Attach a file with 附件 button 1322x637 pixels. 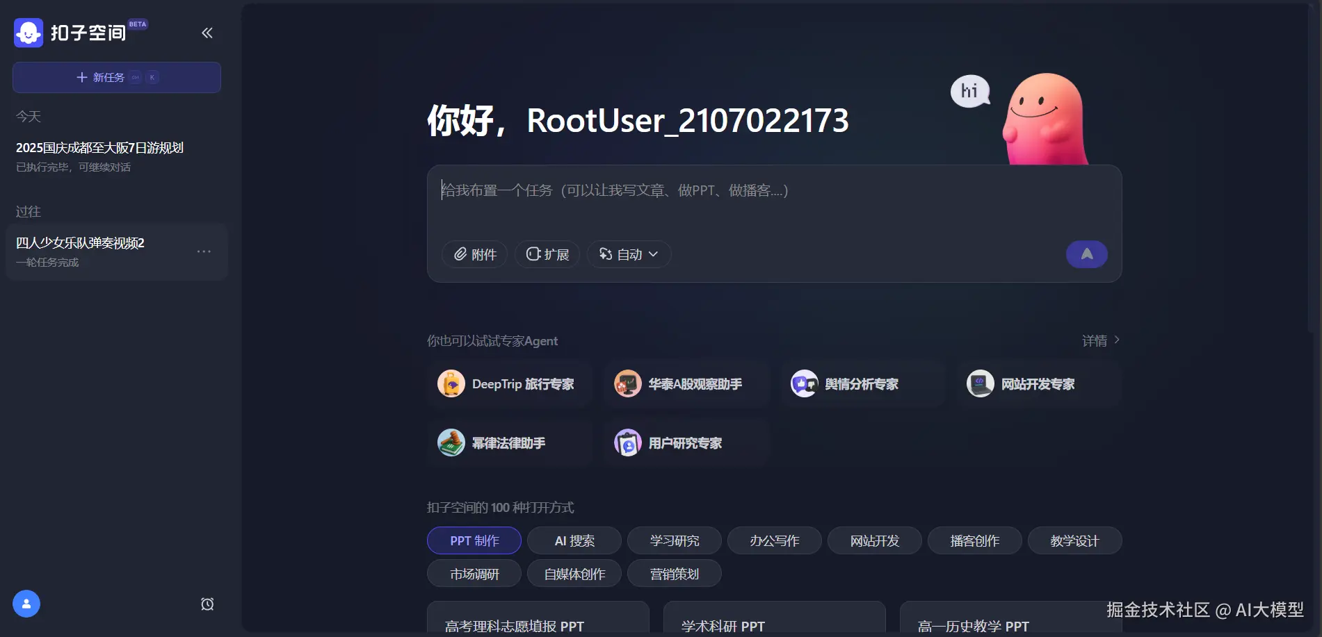click(x=475, y=254)
